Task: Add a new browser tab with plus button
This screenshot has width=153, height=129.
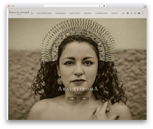Action: pos(145,7)
